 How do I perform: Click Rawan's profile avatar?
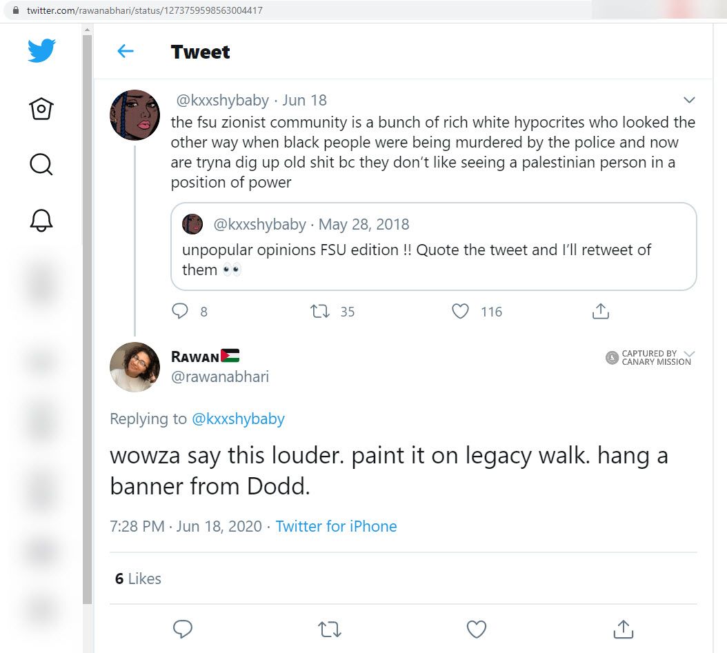point(135,366)
